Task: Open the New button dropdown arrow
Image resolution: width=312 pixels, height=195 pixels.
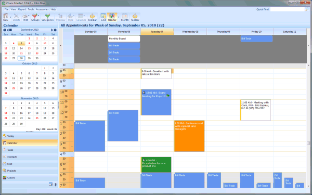Action: (x=10, y=17)
